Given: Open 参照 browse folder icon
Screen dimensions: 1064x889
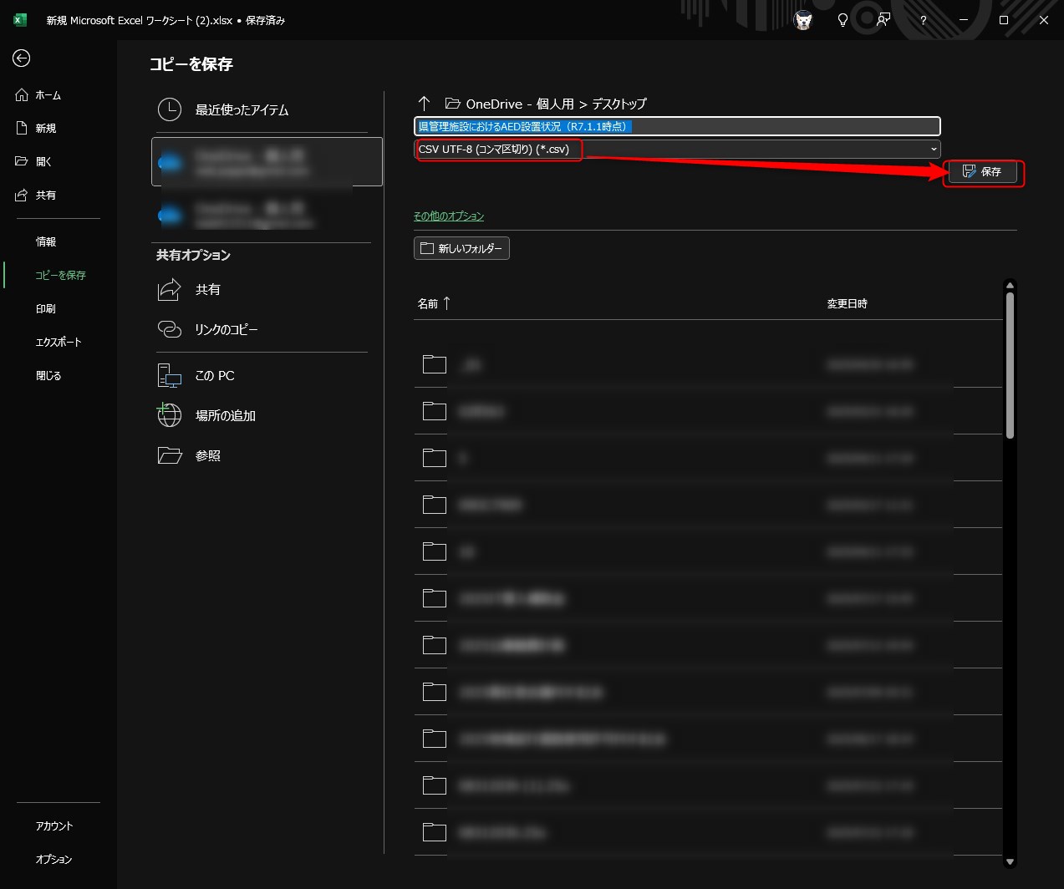Looking at the screenshot, I should point(170,455).
